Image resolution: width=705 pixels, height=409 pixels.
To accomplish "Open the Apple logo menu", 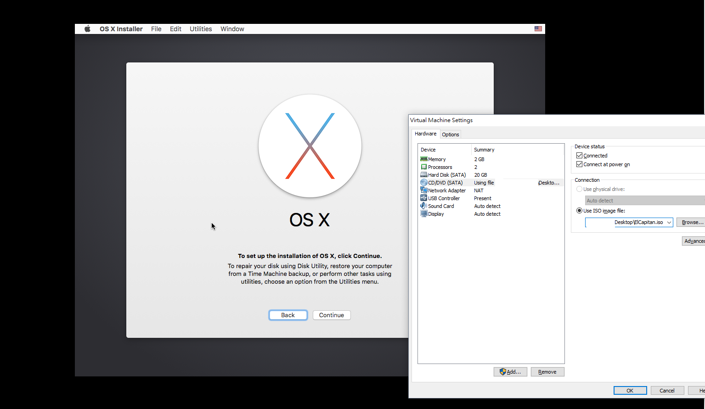I will point(87,29).
